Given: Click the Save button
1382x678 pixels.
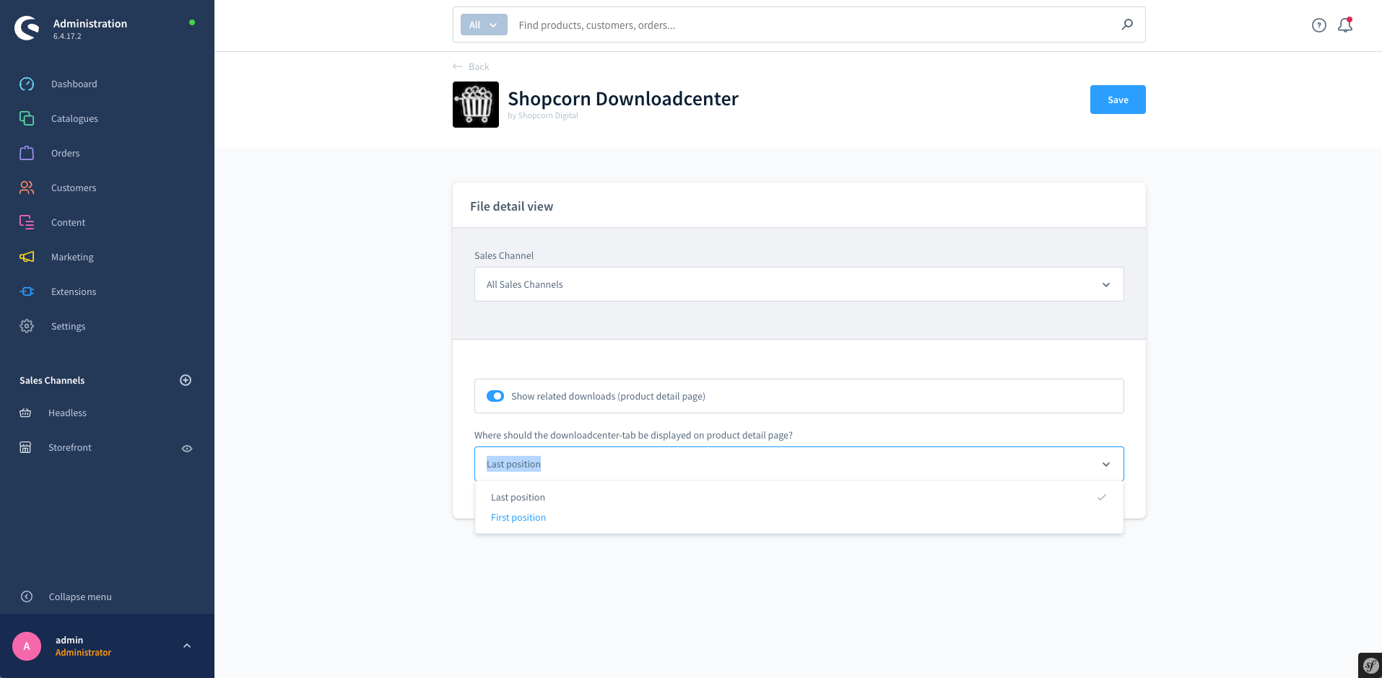Looking at the screenshot, I should (x=1118, y=100).
